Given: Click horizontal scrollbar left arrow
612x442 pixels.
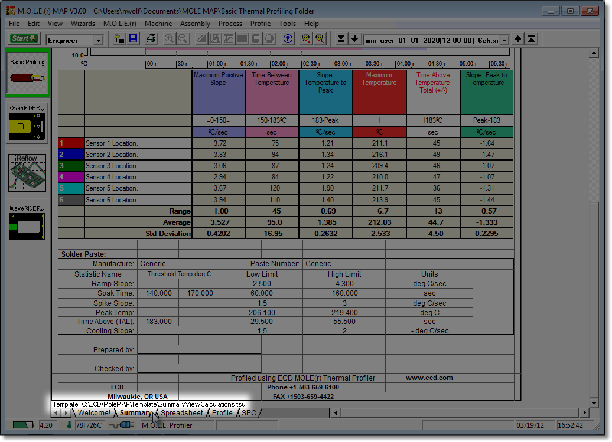Looking at the screenshot, I should click(x=336, y=412).
